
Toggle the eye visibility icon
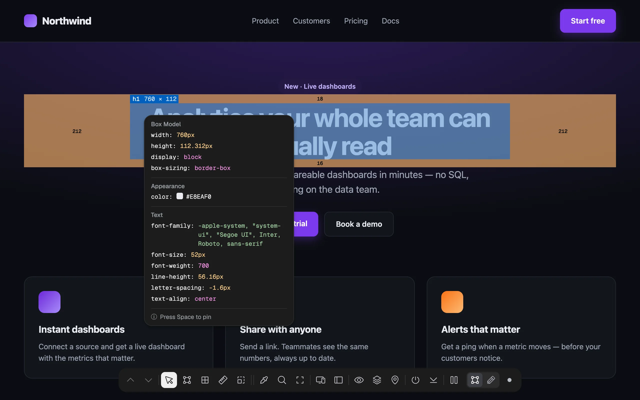(x=359, y=380)
